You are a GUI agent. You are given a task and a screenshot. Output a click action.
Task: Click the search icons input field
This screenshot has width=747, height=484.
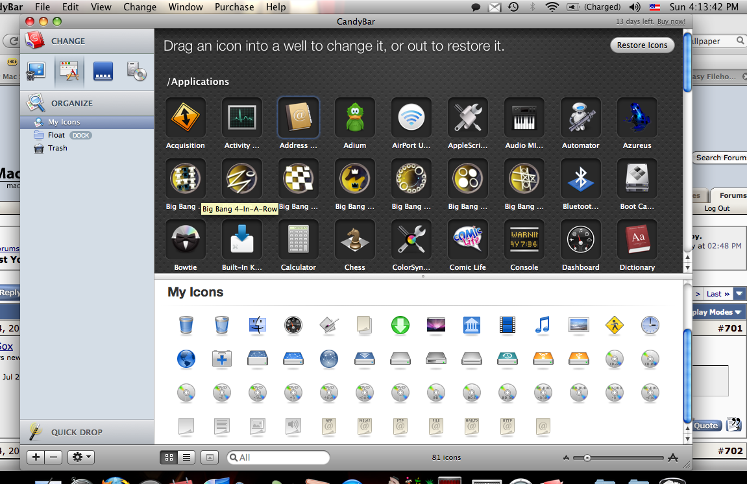pyautogui.click(x=278, y=457)
